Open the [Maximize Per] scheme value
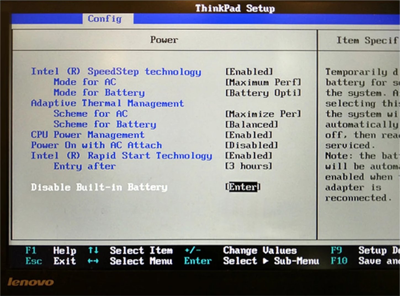Screen dimensions: 400x296 (x=263, y=114)
